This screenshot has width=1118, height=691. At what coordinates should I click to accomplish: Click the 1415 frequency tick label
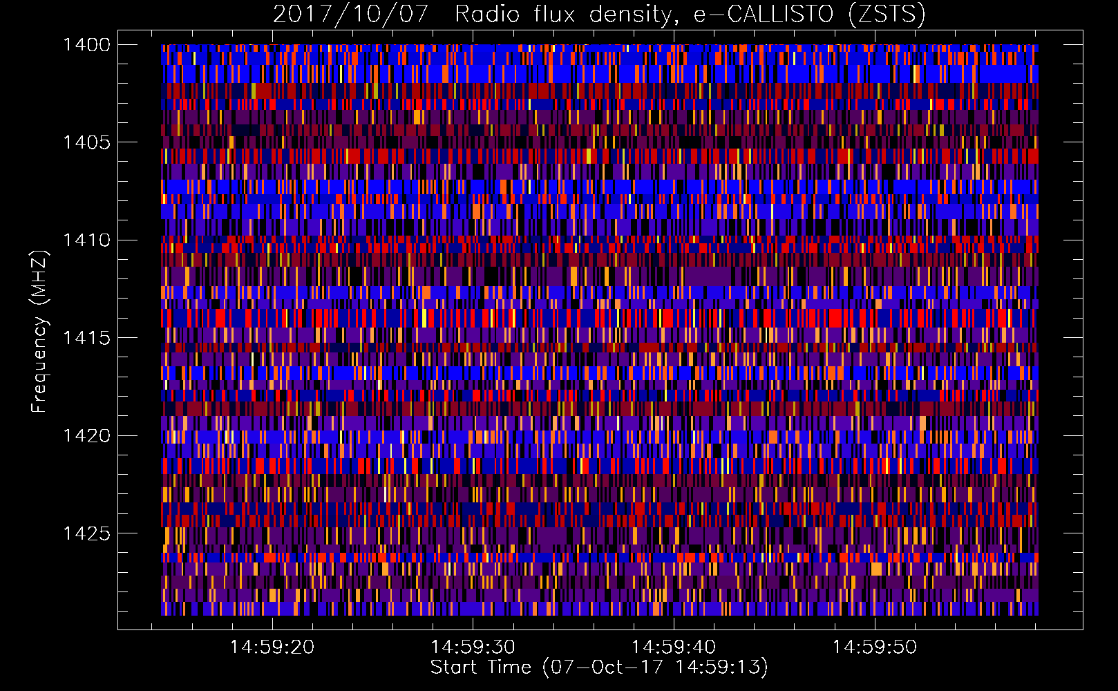tap(86, 338)
